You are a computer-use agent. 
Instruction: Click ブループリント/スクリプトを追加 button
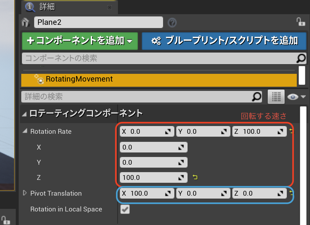[224, 41]
